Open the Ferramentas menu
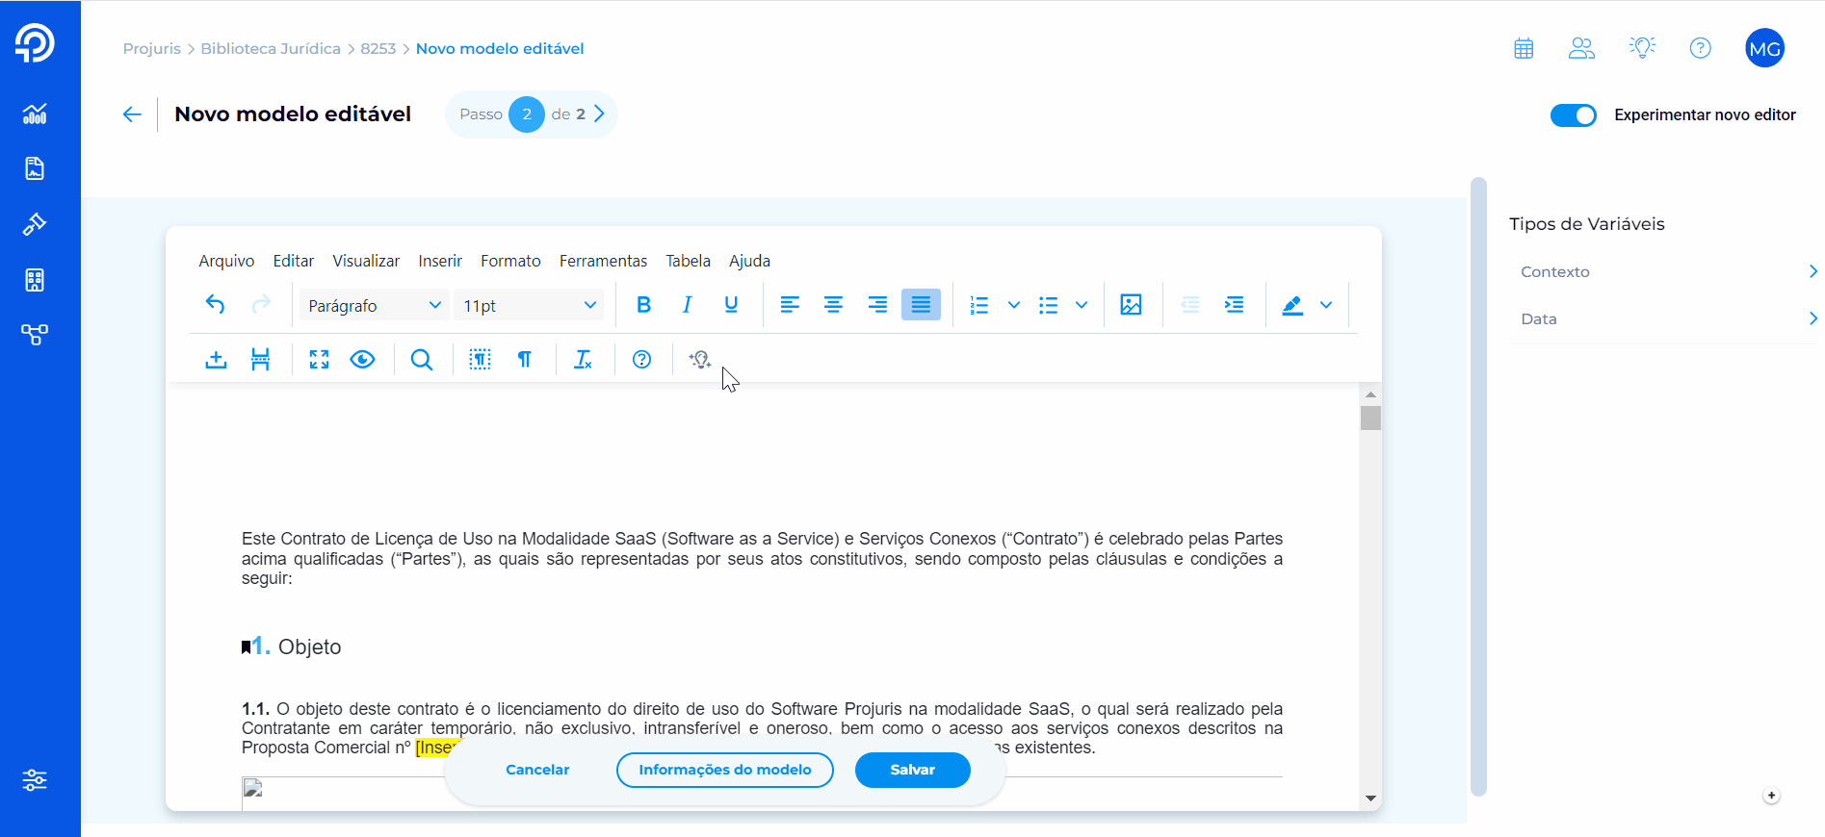The image size is (1825, 837). pos(603,261)
